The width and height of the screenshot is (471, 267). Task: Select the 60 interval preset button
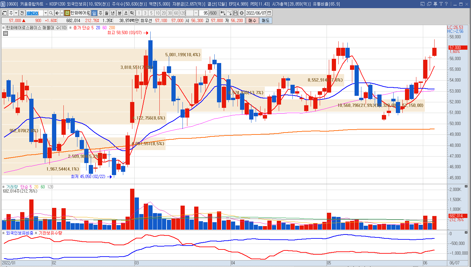tap(176, 13)
